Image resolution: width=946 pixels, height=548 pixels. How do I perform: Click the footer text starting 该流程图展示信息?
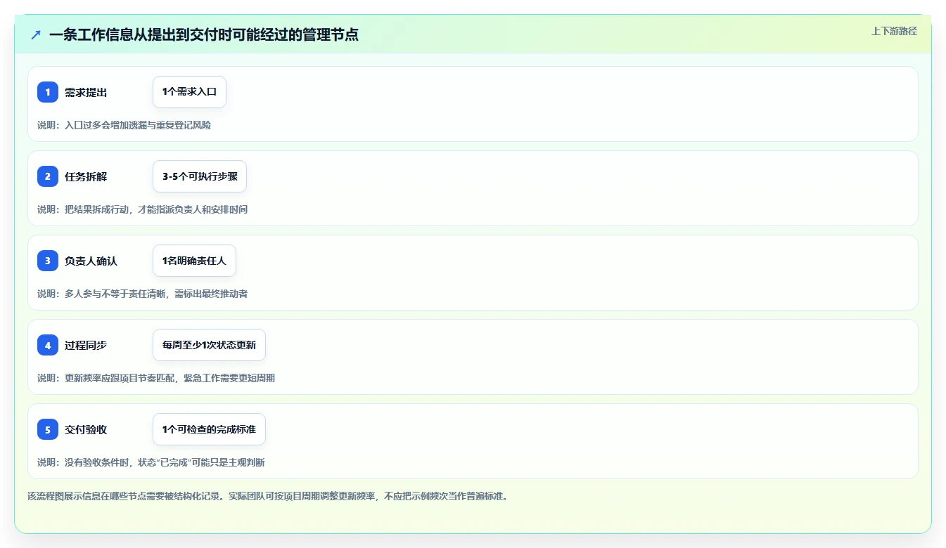(267, 496)
